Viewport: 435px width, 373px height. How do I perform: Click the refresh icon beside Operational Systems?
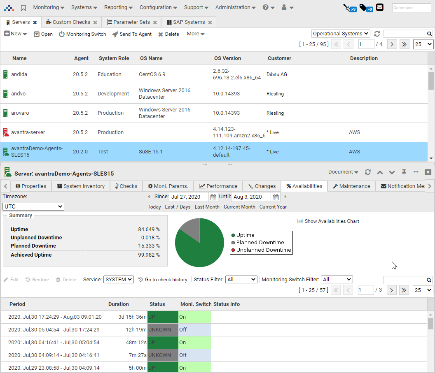pos(377,34)
